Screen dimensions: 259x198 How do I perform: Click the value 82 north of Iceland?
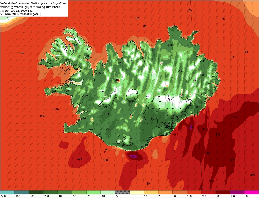[145, 26]
